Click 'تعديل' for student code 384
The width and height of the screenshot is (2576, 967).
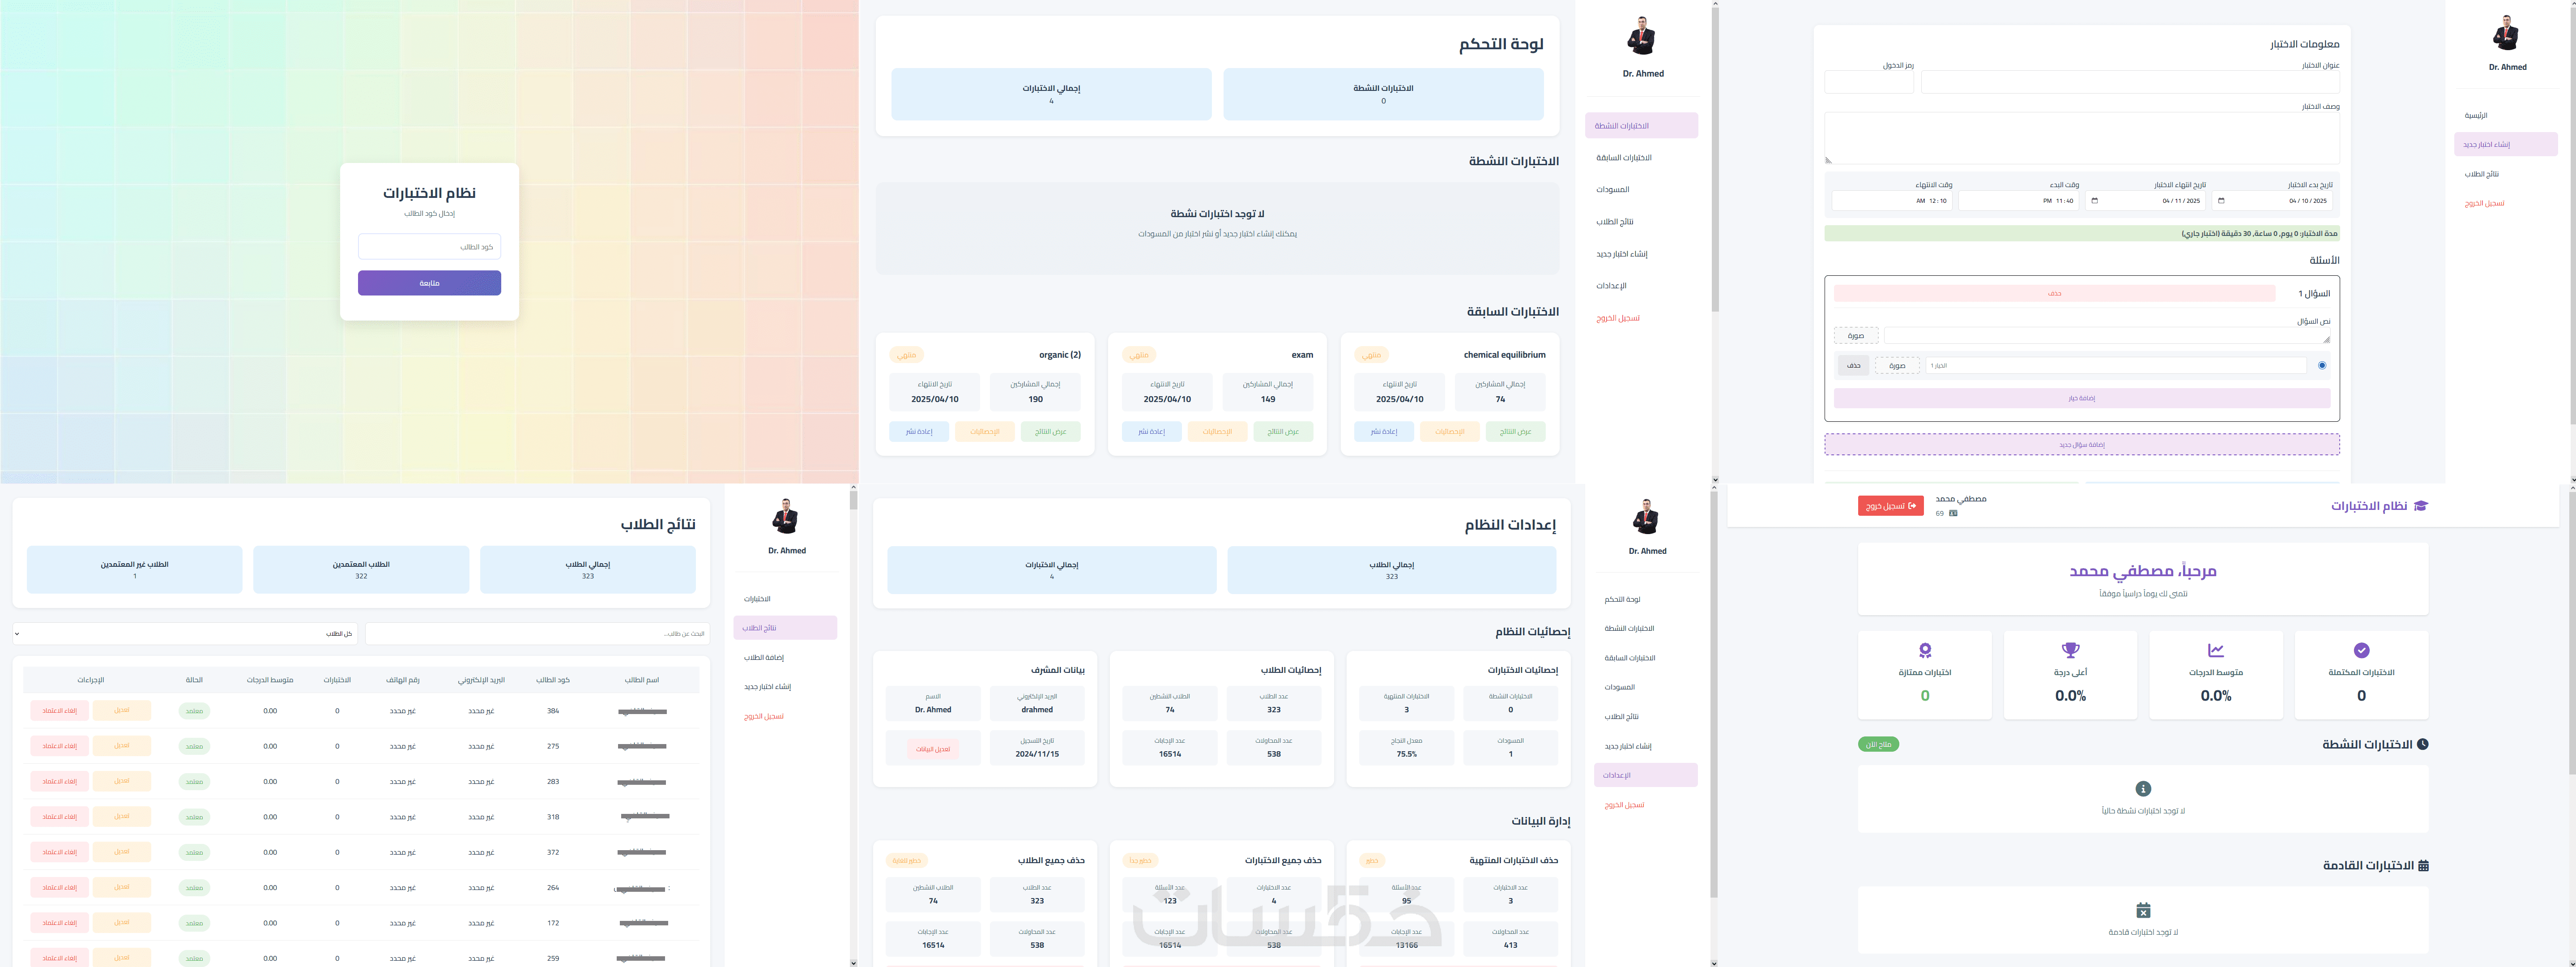(122, 711)
